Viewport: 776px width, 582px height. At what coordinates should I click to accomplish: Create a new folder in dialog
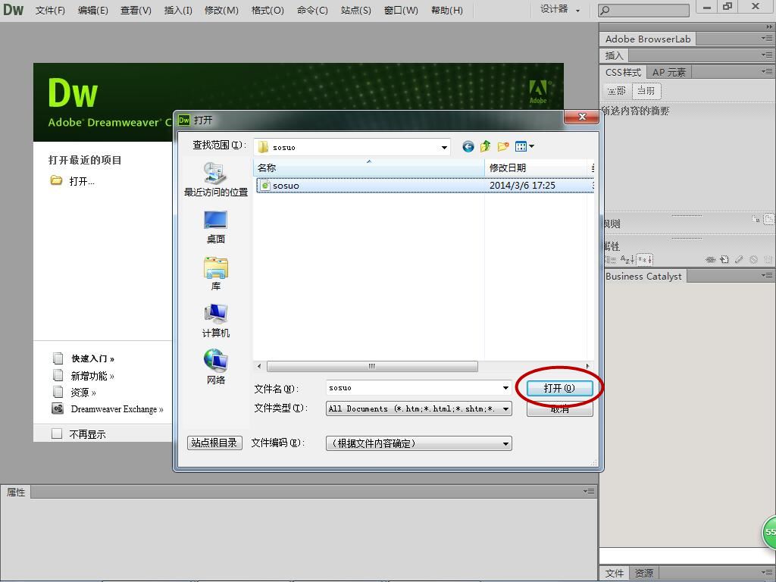(503, 146)
